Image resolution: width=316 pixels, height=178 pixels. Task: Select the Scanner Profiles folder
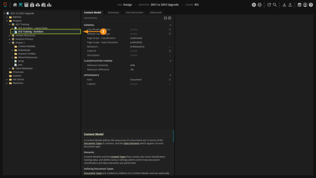click(27, 54)
